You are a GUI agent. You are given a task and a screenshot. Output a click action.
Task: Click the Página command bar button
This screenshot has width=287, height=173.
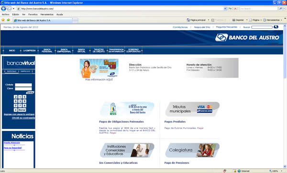(254, 20)
